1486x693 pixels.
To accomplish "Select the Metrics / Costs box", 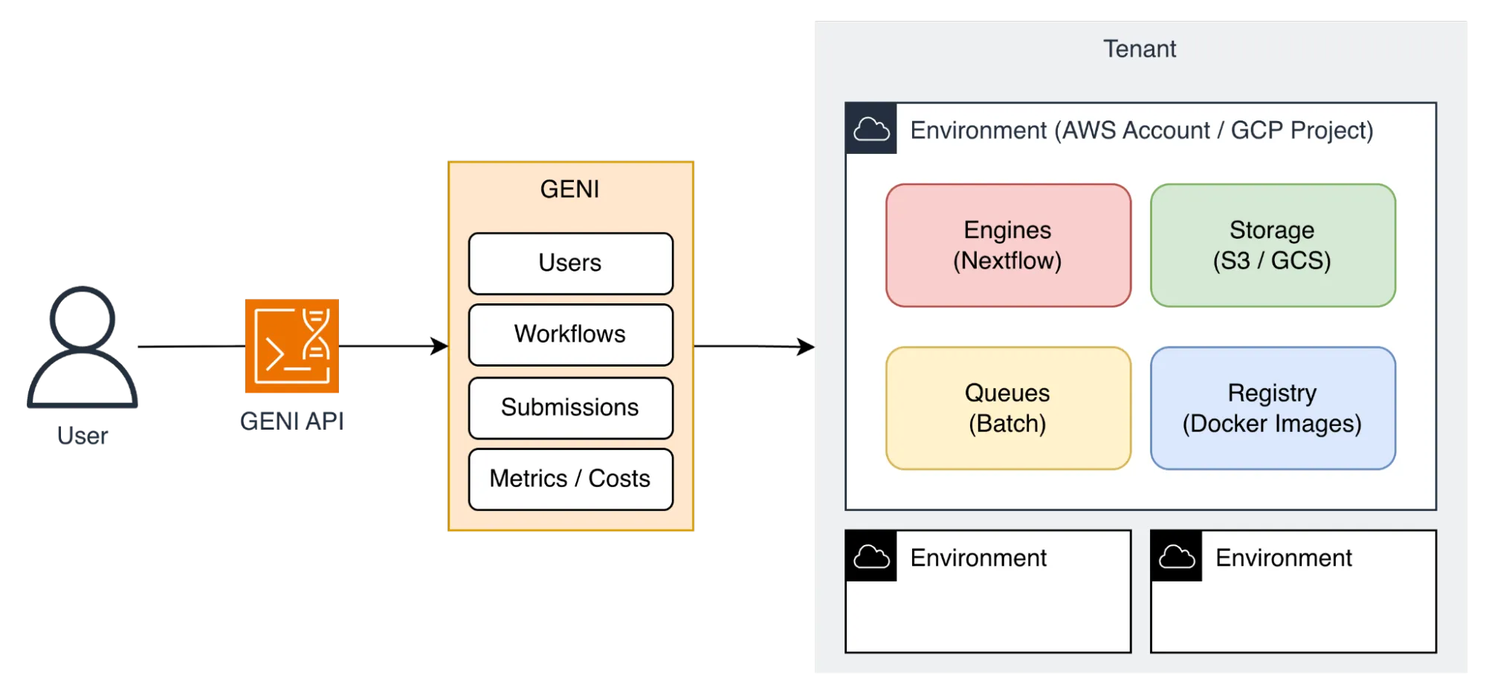I will [571, 479].
